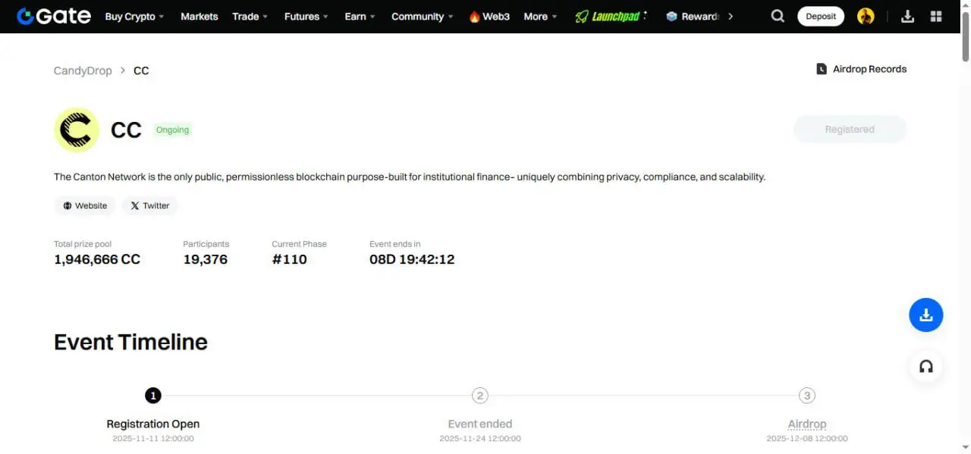Viewport: 971px width, 454px height.
Task: Click the Event Timeline heading
Action: [130, 342]
